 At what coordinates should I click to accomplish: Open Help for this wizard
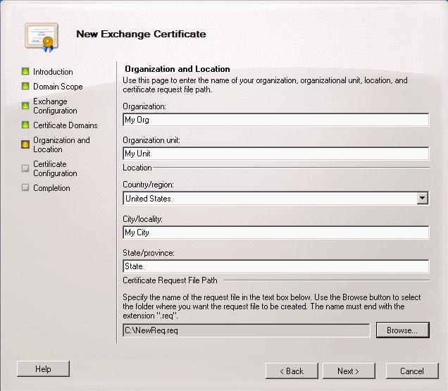coord(43,369)
